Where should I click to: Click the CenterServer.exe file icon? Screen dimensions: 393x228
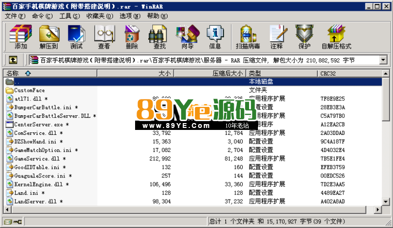pyautogui.click(x=9, y=125)
